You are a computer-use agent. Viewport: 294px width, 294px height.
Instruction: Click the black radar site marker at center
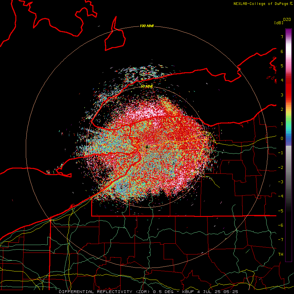click(x=147, y=147)
